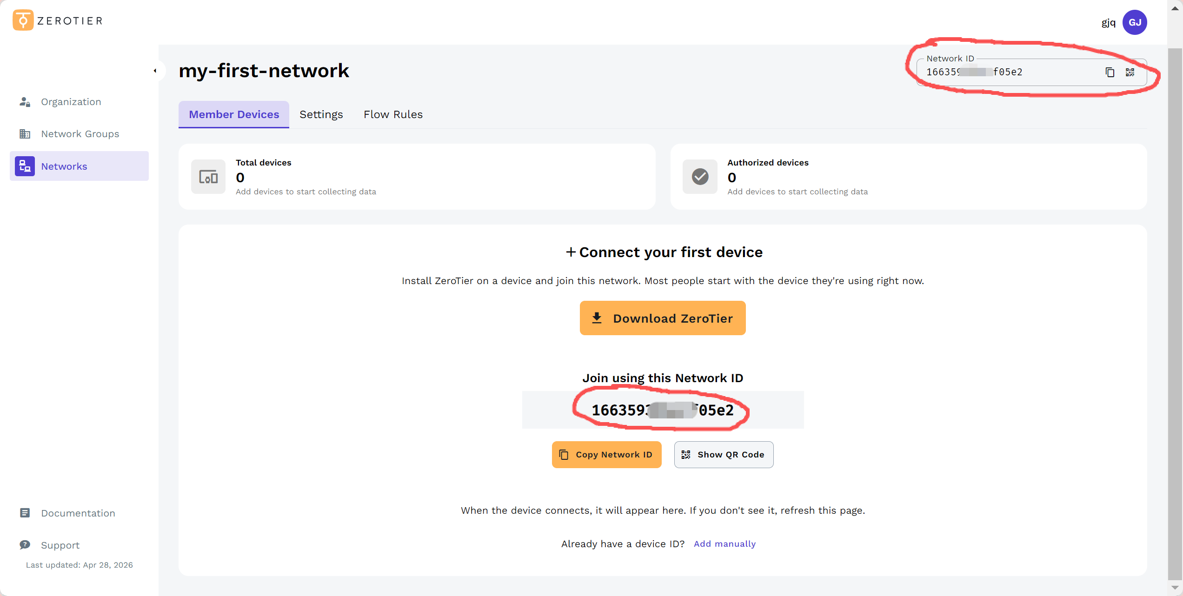The image size is (1183, 596).
Task: Click the Download ZeroTier button
Action: pyautogui.click(x=663, y=318)
